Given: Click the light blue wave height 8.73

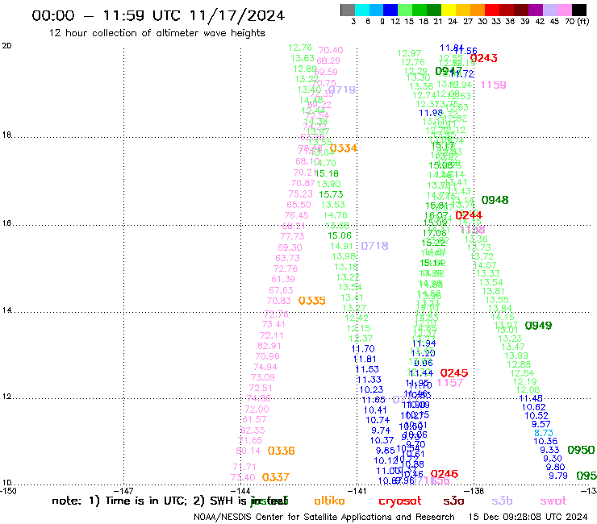Looking at the screenshot, I should [543, 433].
